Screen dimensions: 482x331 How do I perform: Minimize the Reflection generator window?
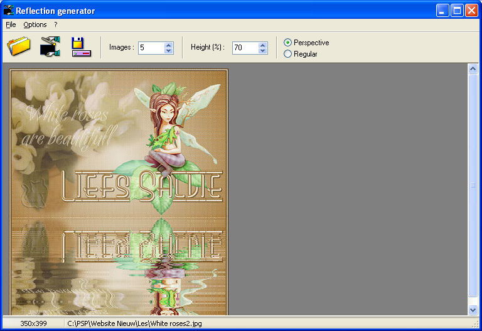442,11
